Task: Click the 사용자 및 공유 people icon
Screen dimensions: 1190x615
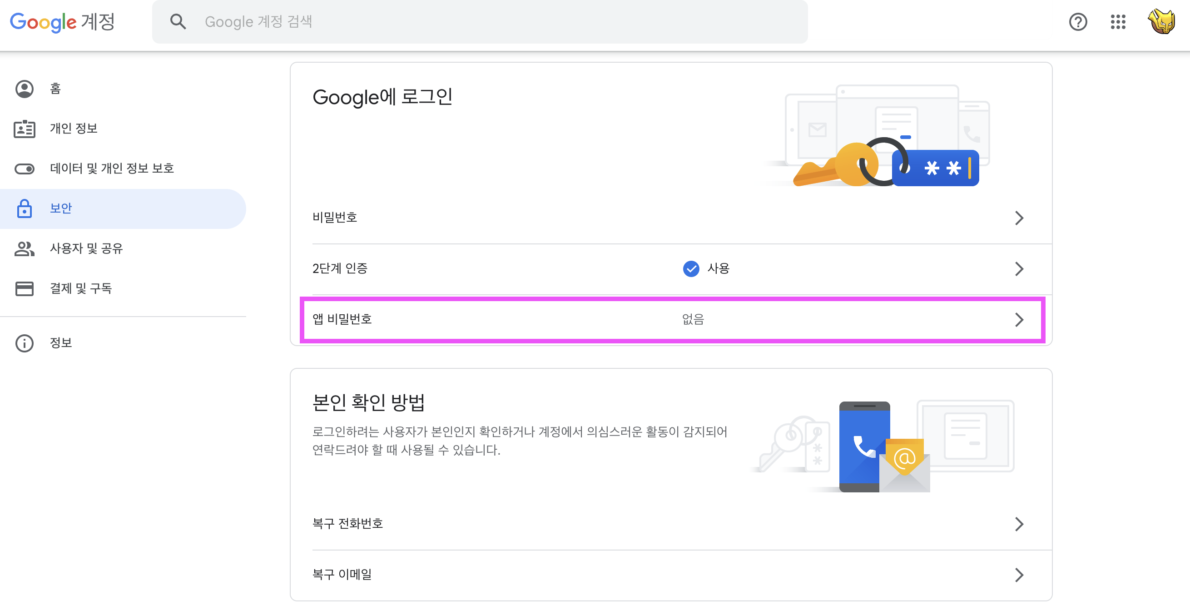Action: pyautogui.click(x=25, y=248)
